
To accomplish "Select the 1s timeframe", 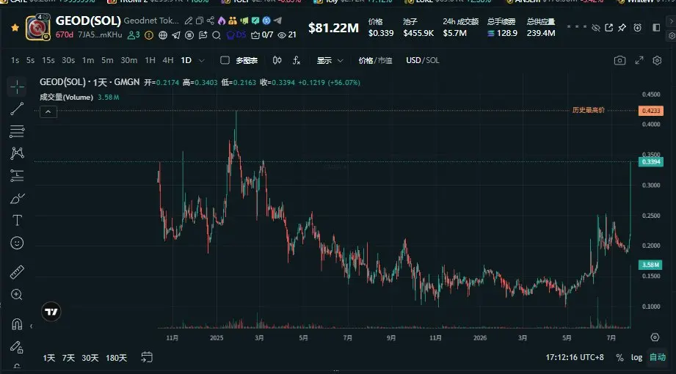I will click(x=15, y=60).
